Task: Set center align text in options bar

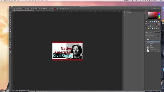Action: coord(51,8)
